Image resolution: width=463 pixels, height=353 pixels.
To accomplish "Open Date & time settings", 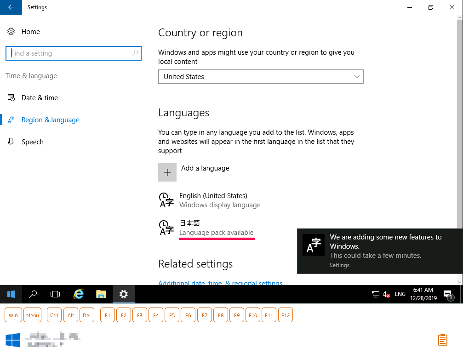I will click(x=40, y=98).
